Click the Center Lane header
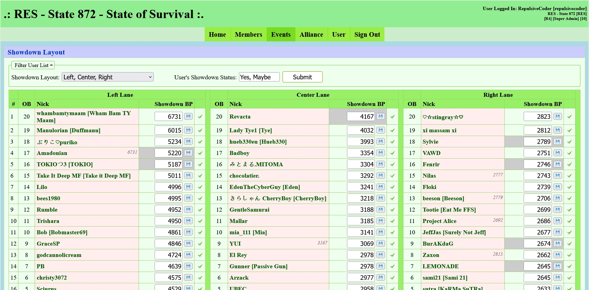This screenshot has height=290, width=589. [313, 95]
